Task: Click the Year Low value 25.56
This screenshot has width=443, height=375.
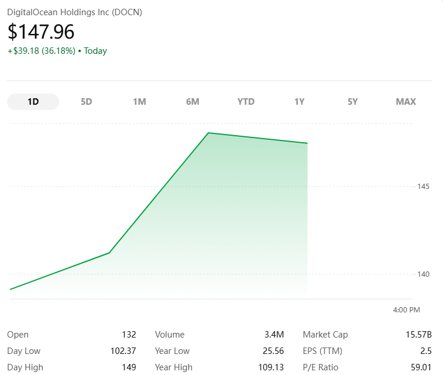Action: (x=273, y=351)
